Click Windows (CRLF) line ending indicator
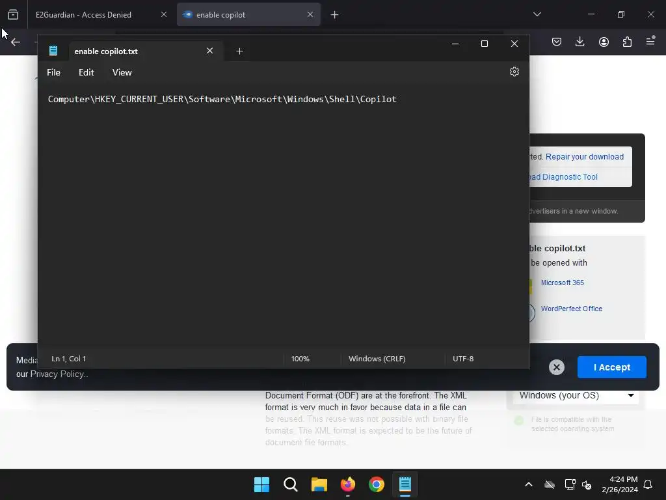 click(x=377, y=359)
